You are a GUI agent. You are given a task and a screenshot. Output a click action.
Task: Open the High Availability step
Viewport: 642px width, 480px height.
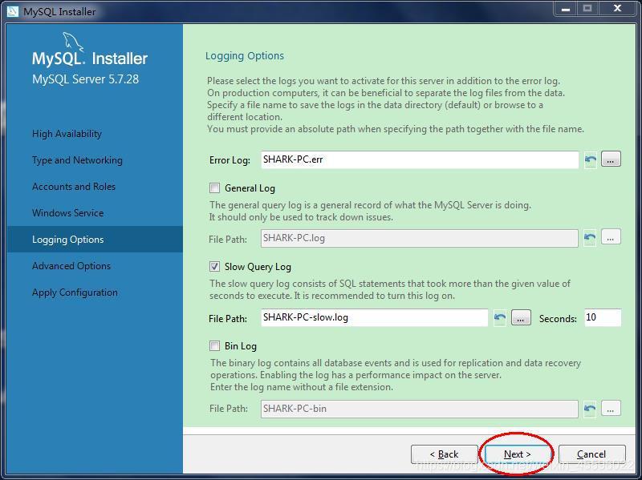[67, 134]
